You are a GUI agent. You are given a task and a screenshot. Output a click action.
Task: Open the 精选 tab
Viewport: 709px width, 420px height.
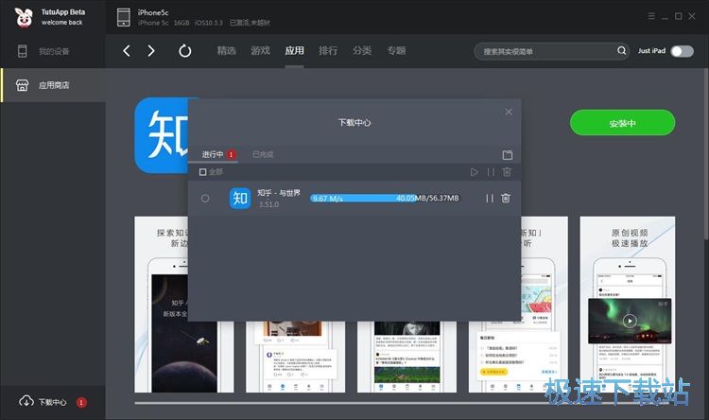click(227, 51)
